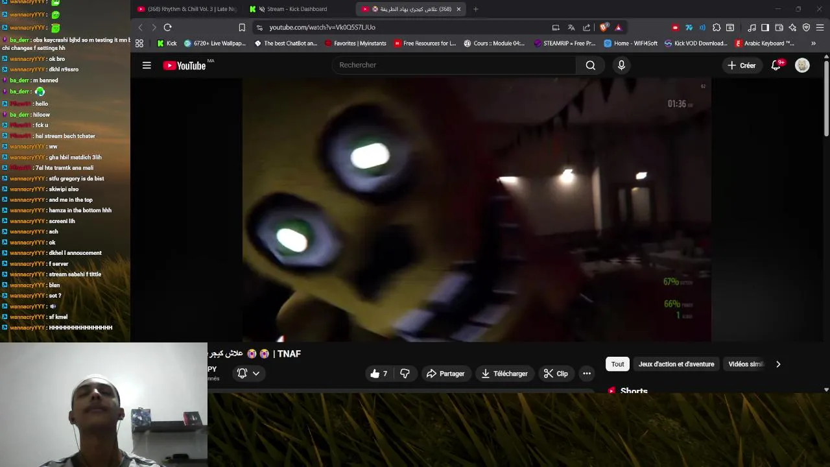Open Brave Shields lion icon
The height and width of the screenshot is (467, 830).
[x=604, y=27]
